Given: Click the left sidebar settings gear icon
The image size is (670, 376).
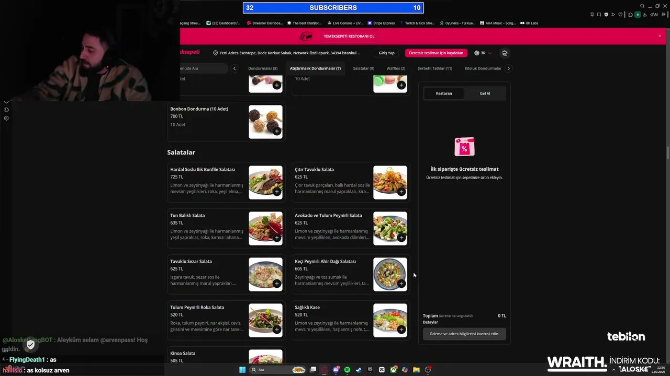Looking at the screenshot, I should (6, 118).
